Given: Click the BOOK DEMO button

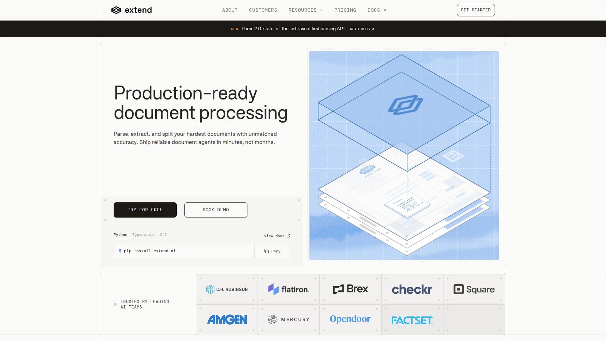Looking at the screenshot, I should [x=216, y=210].
